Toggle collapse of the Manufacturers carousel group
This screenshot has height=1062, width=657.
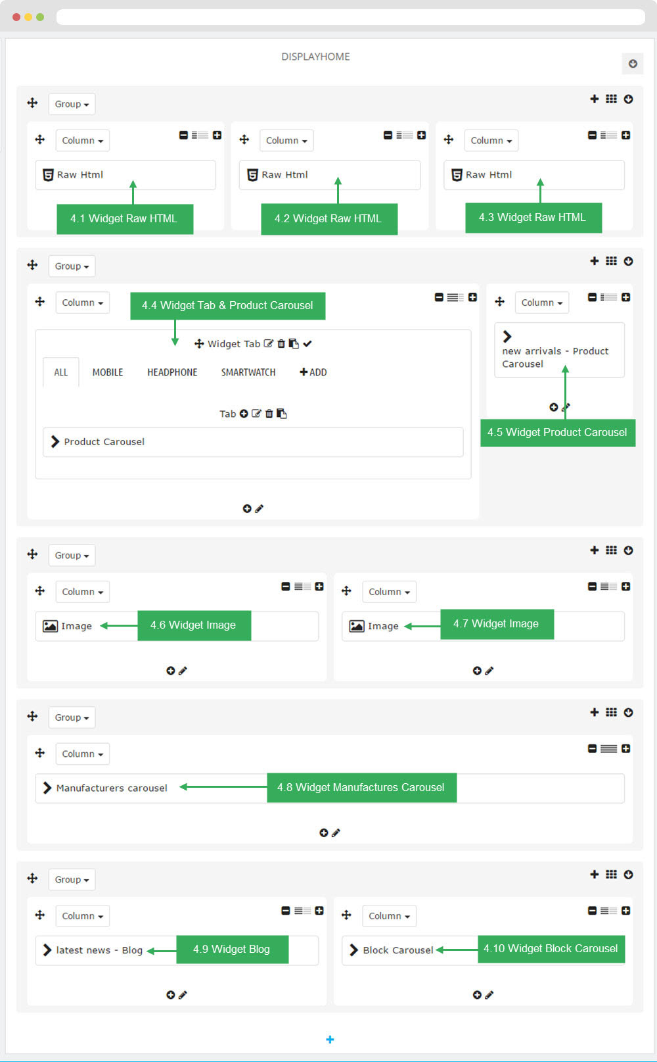628,712
